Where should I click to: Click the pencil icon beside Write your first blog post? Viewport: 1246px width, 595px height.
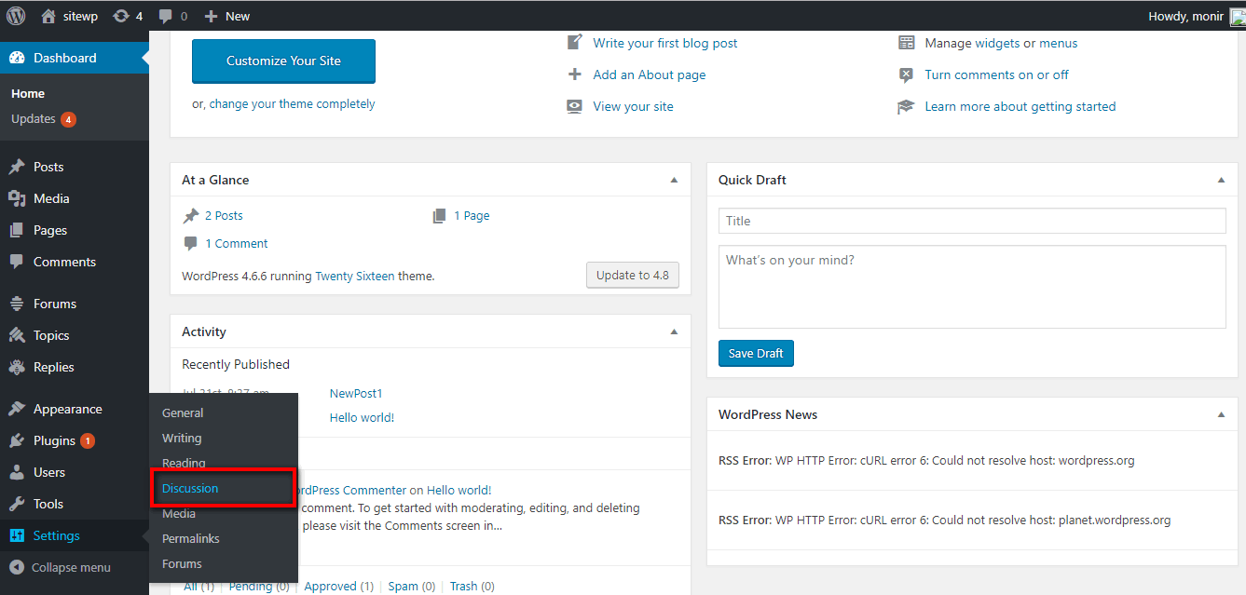(x=575, y=43)
